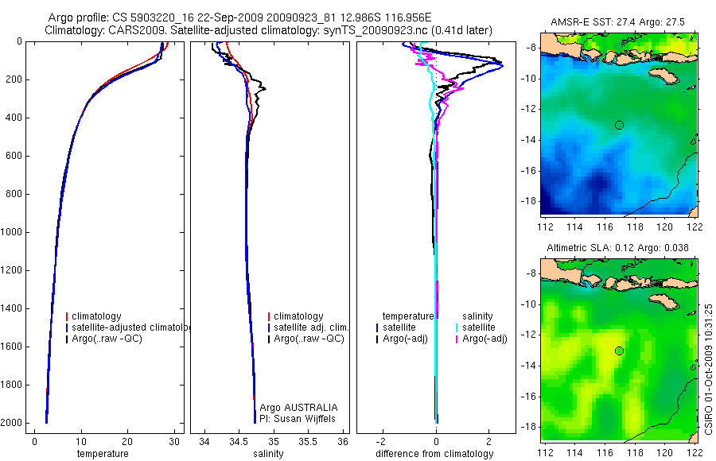The width and height of the screenshot is (716, 461).
Task: Click salinity tick label 34.5
Action: [239, 442]
